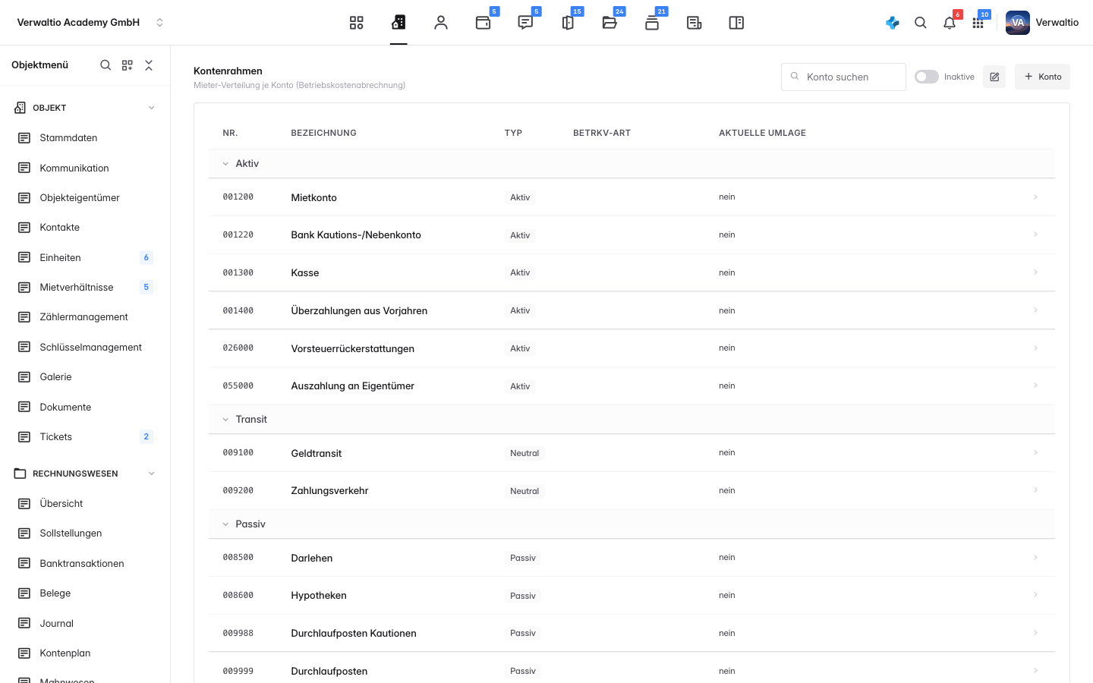Collapse the Aktiv account group
1093x683 pixels.
tap(225, 164)
